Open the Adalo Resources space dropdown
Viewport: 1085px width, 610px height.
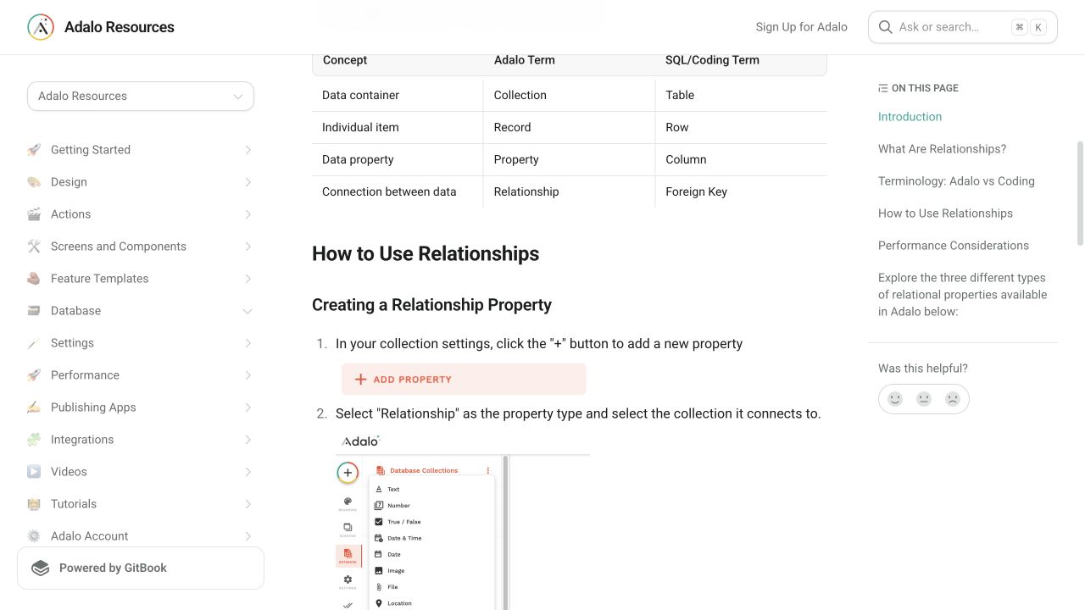tap(141, 96)
